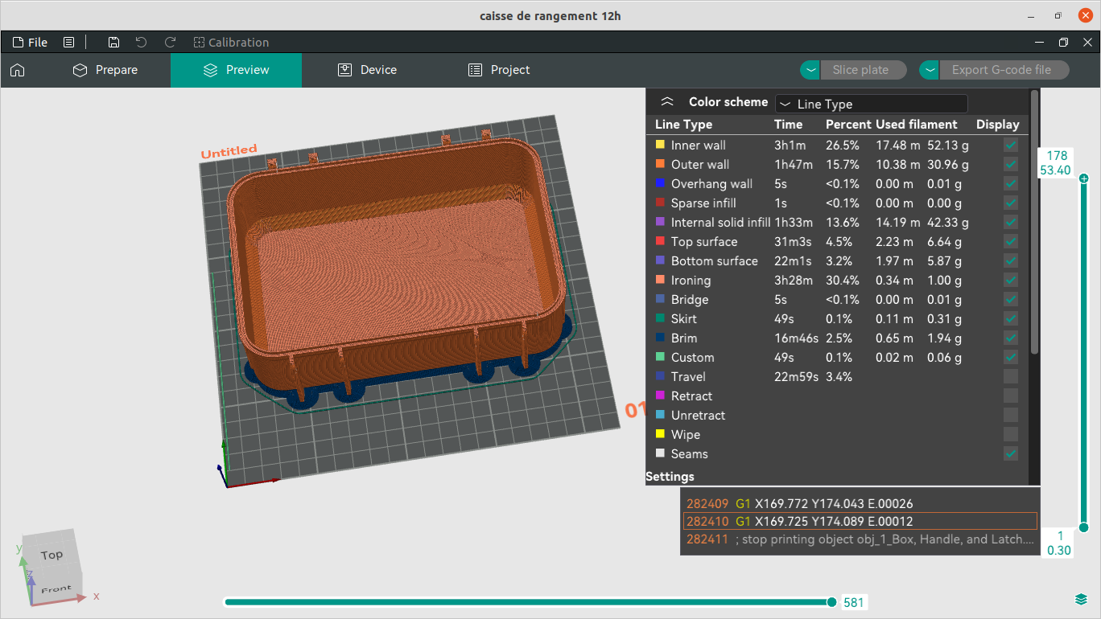Expand the Slice plate dropdown arrow
1101x619 pixels.
click(810, 70)
